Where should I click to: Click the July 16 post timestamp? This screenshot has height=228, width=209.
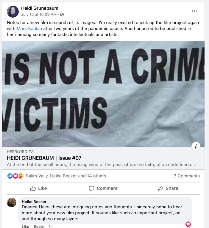(x=39, y=14)
